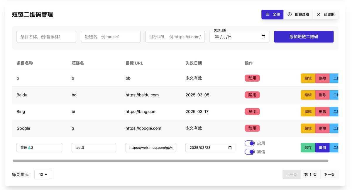The height and width of the screenshot is (190, 352).
Task: Click the 条目名称 search input field
Action: click(x=46, y=37)
